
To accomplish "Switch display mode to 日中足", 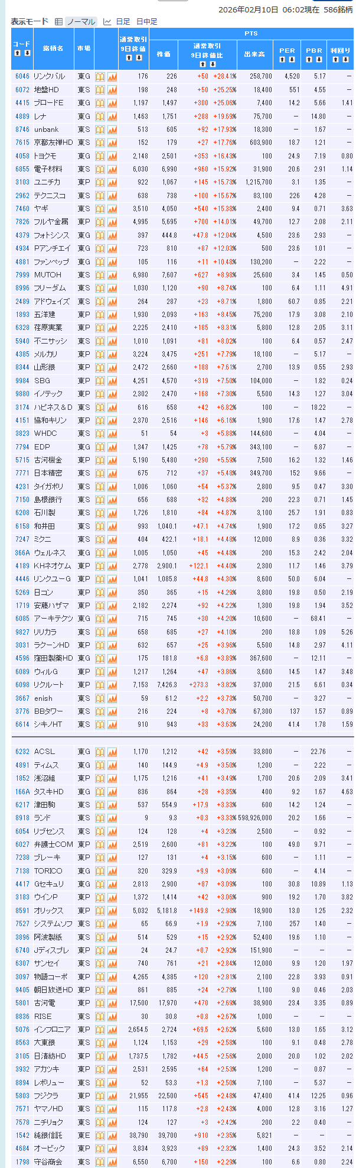I will [146, 22].
